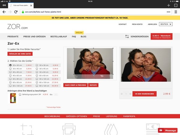Image resolution: width=180 pixels, height=135 pixels.
Task: Select the 30 x 40 cm size
Action: tap(10, 69)
